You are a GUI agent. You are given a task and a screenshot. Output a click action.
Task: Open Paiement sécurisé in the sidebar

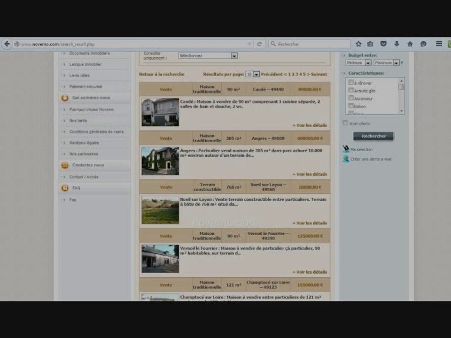pos(86,86)
